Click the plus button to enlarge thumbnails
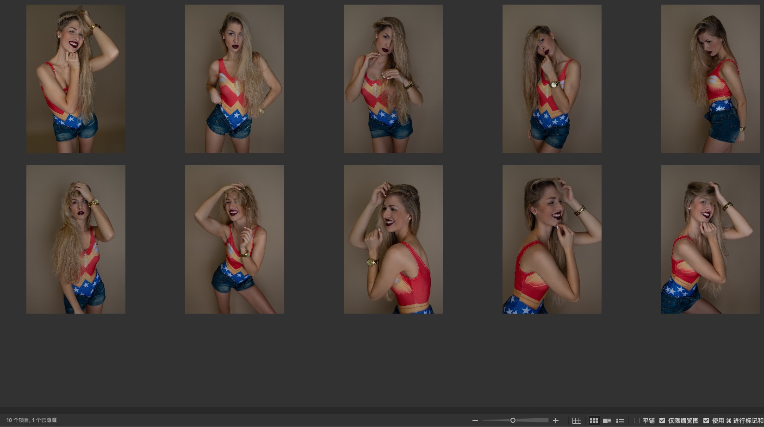The width and height of the screenshot is (764, 427). 556,421
